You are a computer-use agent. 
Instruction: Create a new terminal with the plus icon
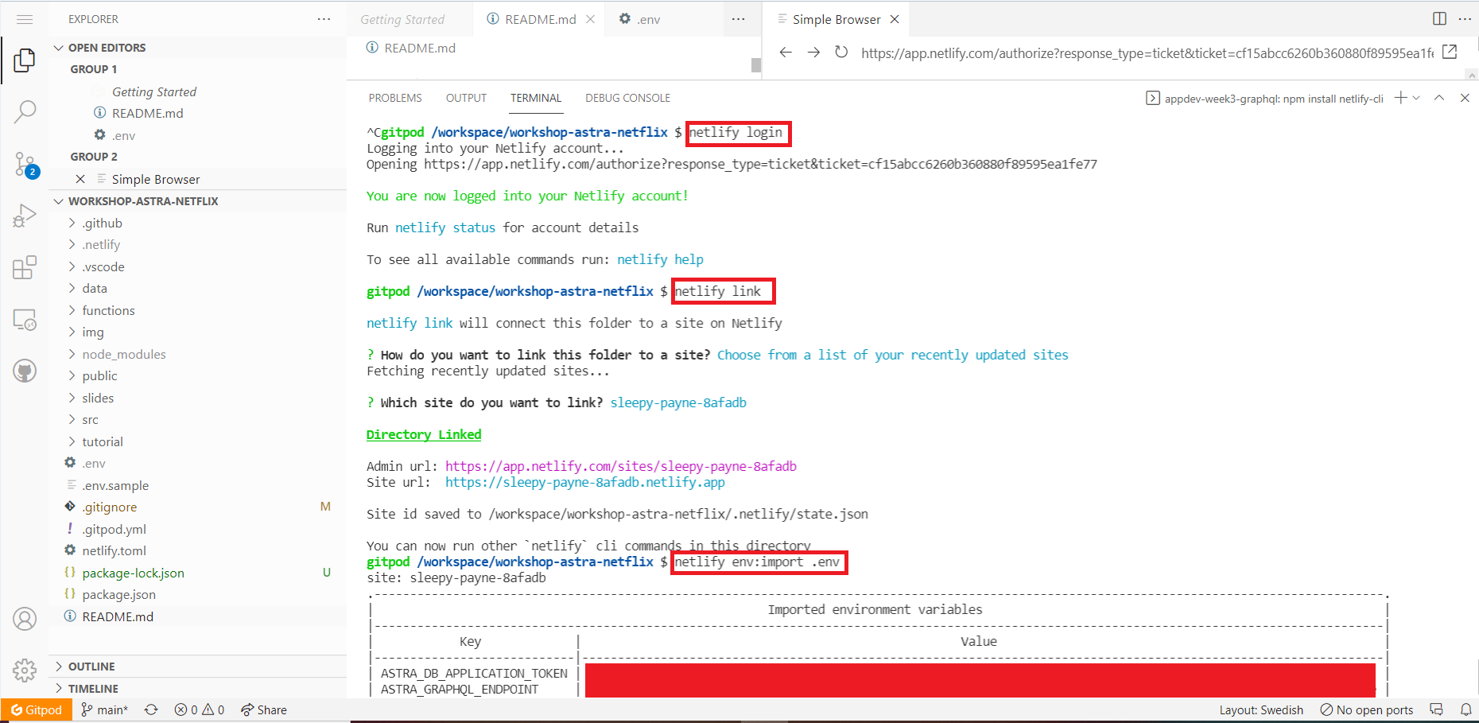(1399, 97)
